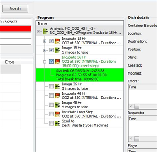Screen dimensions: 157x152
Task: Click the Send to step icon
Action: [57, 123]
